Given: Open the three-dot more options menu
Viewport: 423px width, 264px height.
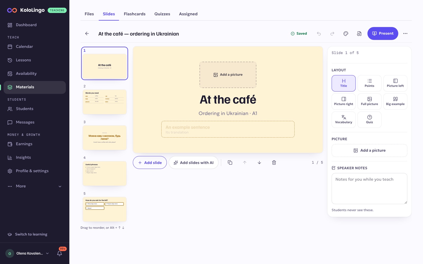Looking at the screenshot, I should pos(405,34).
